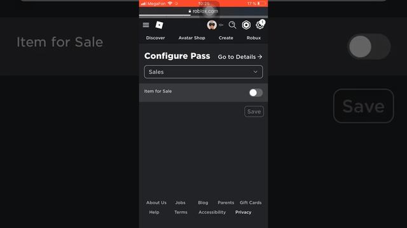Open the Avatar Shop tab

[191, 38]
